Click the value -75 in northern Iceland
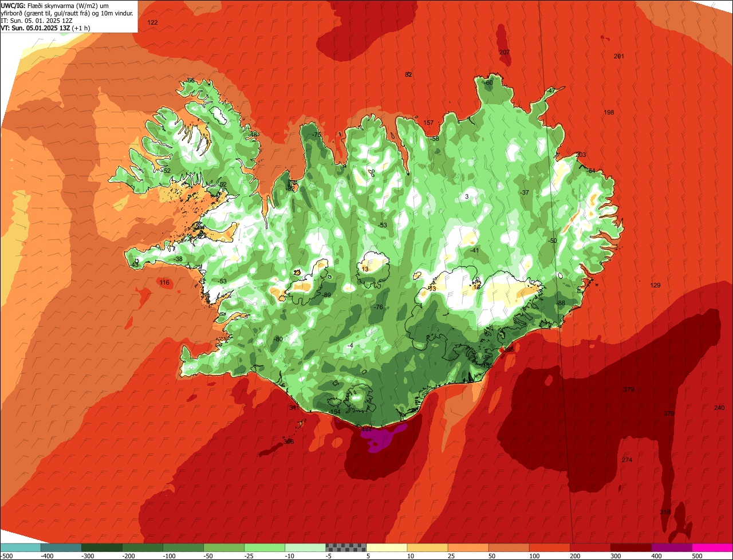Image resolution: width=733 pixels, height=560 pixels. click(317, 135)
